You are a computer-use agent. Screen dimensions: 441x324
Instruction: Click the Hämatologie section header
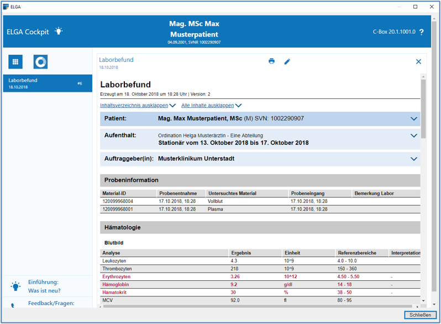[x=260, y=227]
